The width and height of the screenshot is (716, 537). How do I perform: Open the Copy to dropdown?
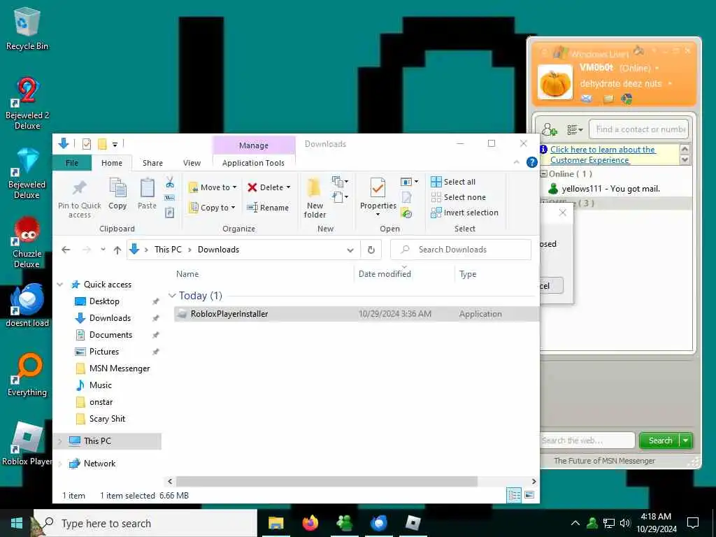point(213,207)
